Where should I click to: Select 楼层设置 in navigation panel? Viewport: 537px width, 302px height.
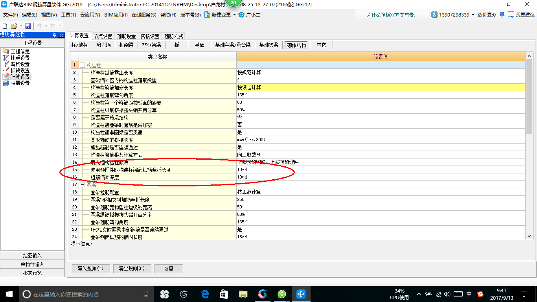click(x=16, y=83)
